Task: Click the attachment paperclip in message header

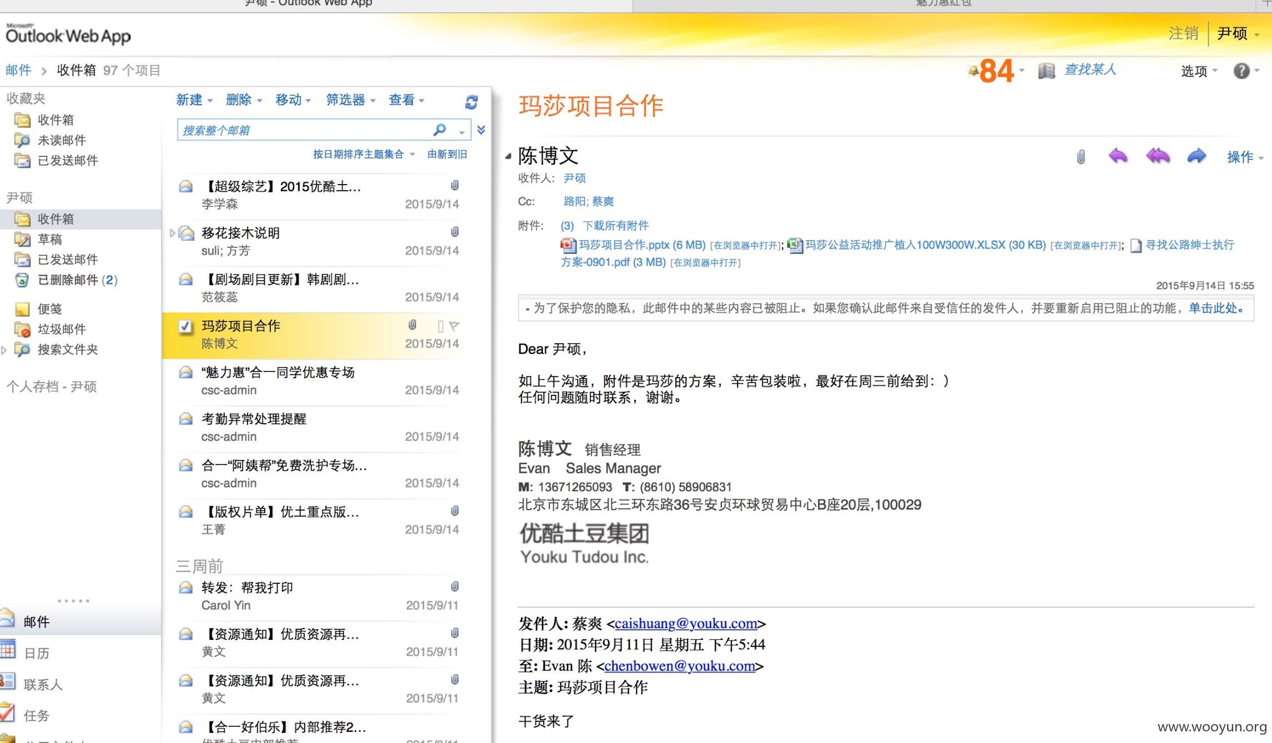Action: pyautogui.click(x=1081, y=157)
